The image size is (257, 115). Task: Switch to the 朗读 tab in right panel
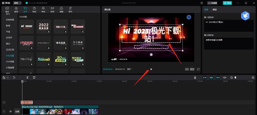click(x=215, y=9)
